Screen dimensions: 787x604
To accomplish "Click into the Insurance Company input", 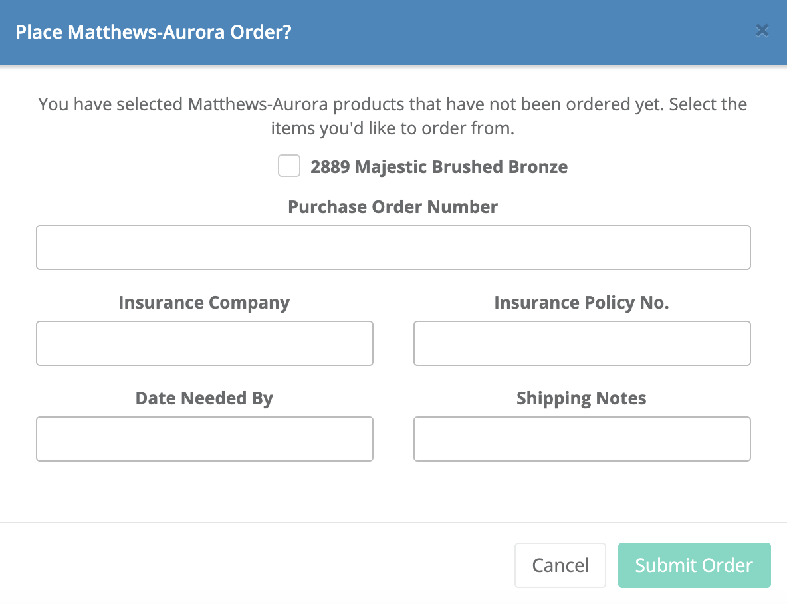I will pyautogui.click(x=204, y=343).
